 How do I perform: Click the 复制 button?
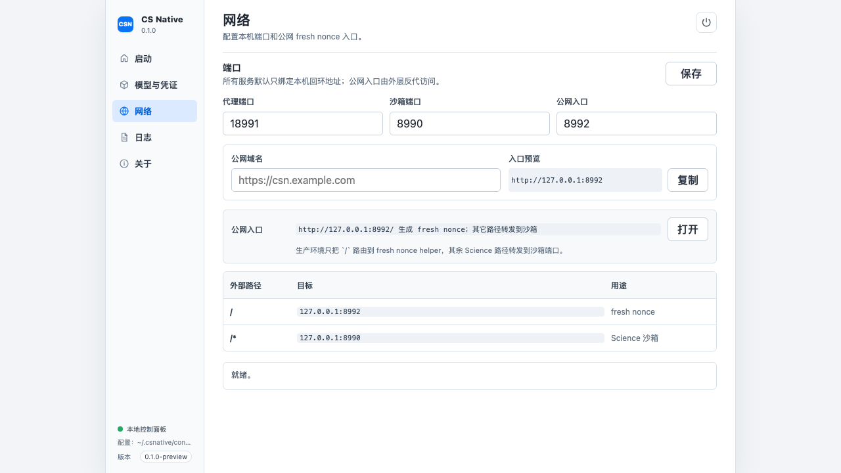(x=688, y=180)
